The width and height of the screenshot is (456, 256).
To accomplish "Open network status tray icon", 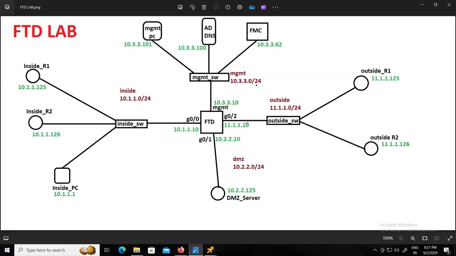I will tap(389, 250).
